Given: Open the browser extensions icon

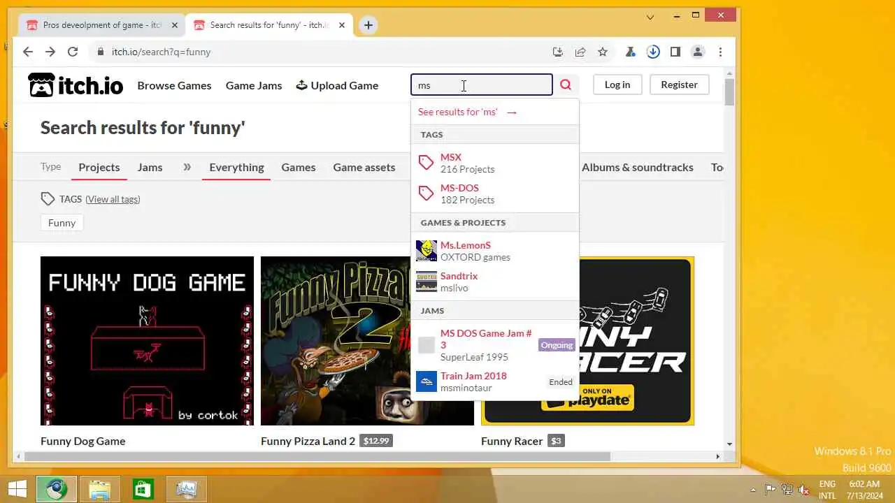Looking at the screenshot, I should point(631,52).
